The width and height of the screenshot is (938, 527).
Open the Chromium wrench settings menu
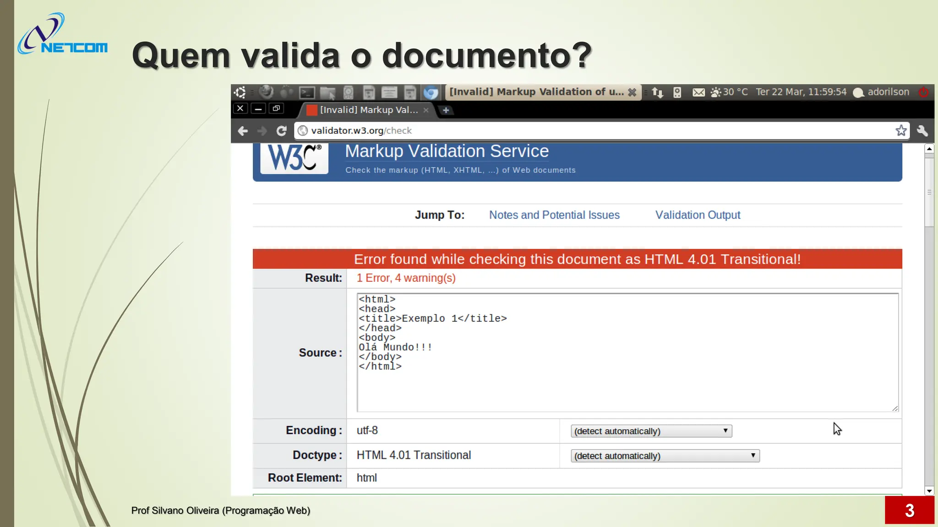point(922,131)
